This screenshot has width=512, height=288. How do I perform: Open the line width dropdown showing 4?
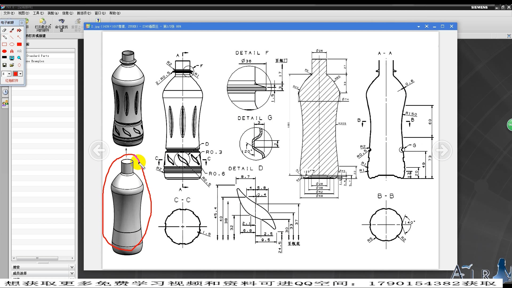click(x=9, y=74)
